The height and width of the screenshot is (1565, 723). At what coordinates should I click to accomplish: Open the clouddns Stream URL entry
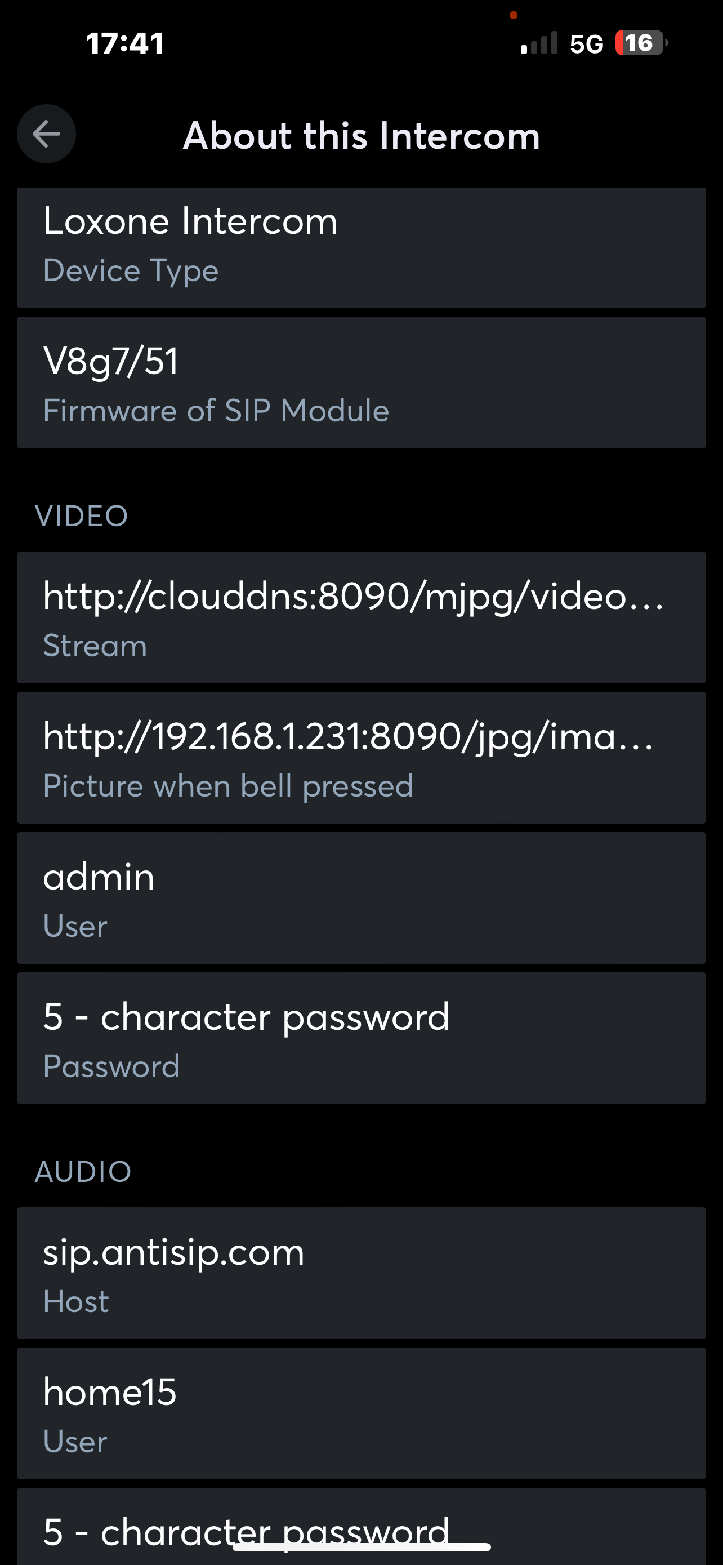(361, 617)
